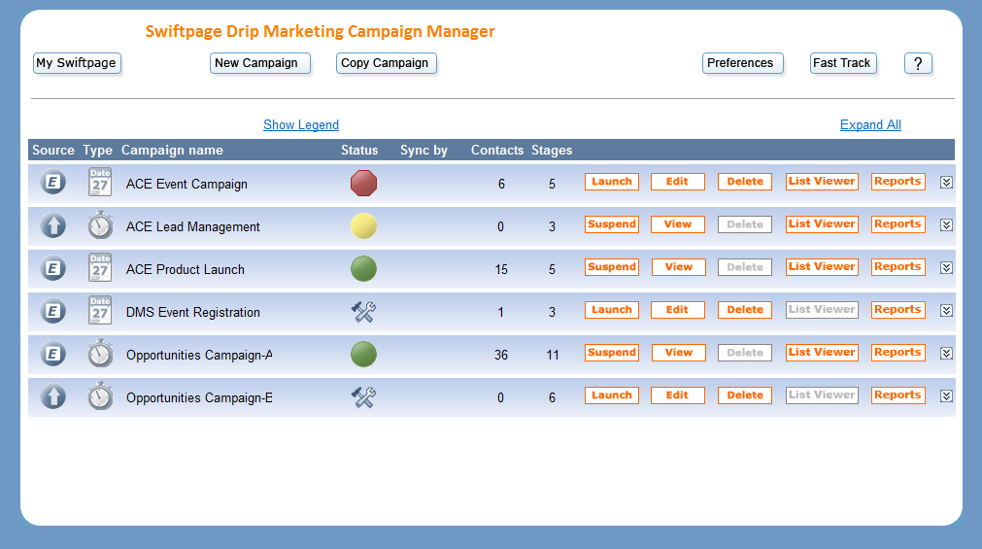The width and height of the screenshot is (982, 549).
Task: View the ACE Product Launch campaign
Action: [x=678, y=267]
